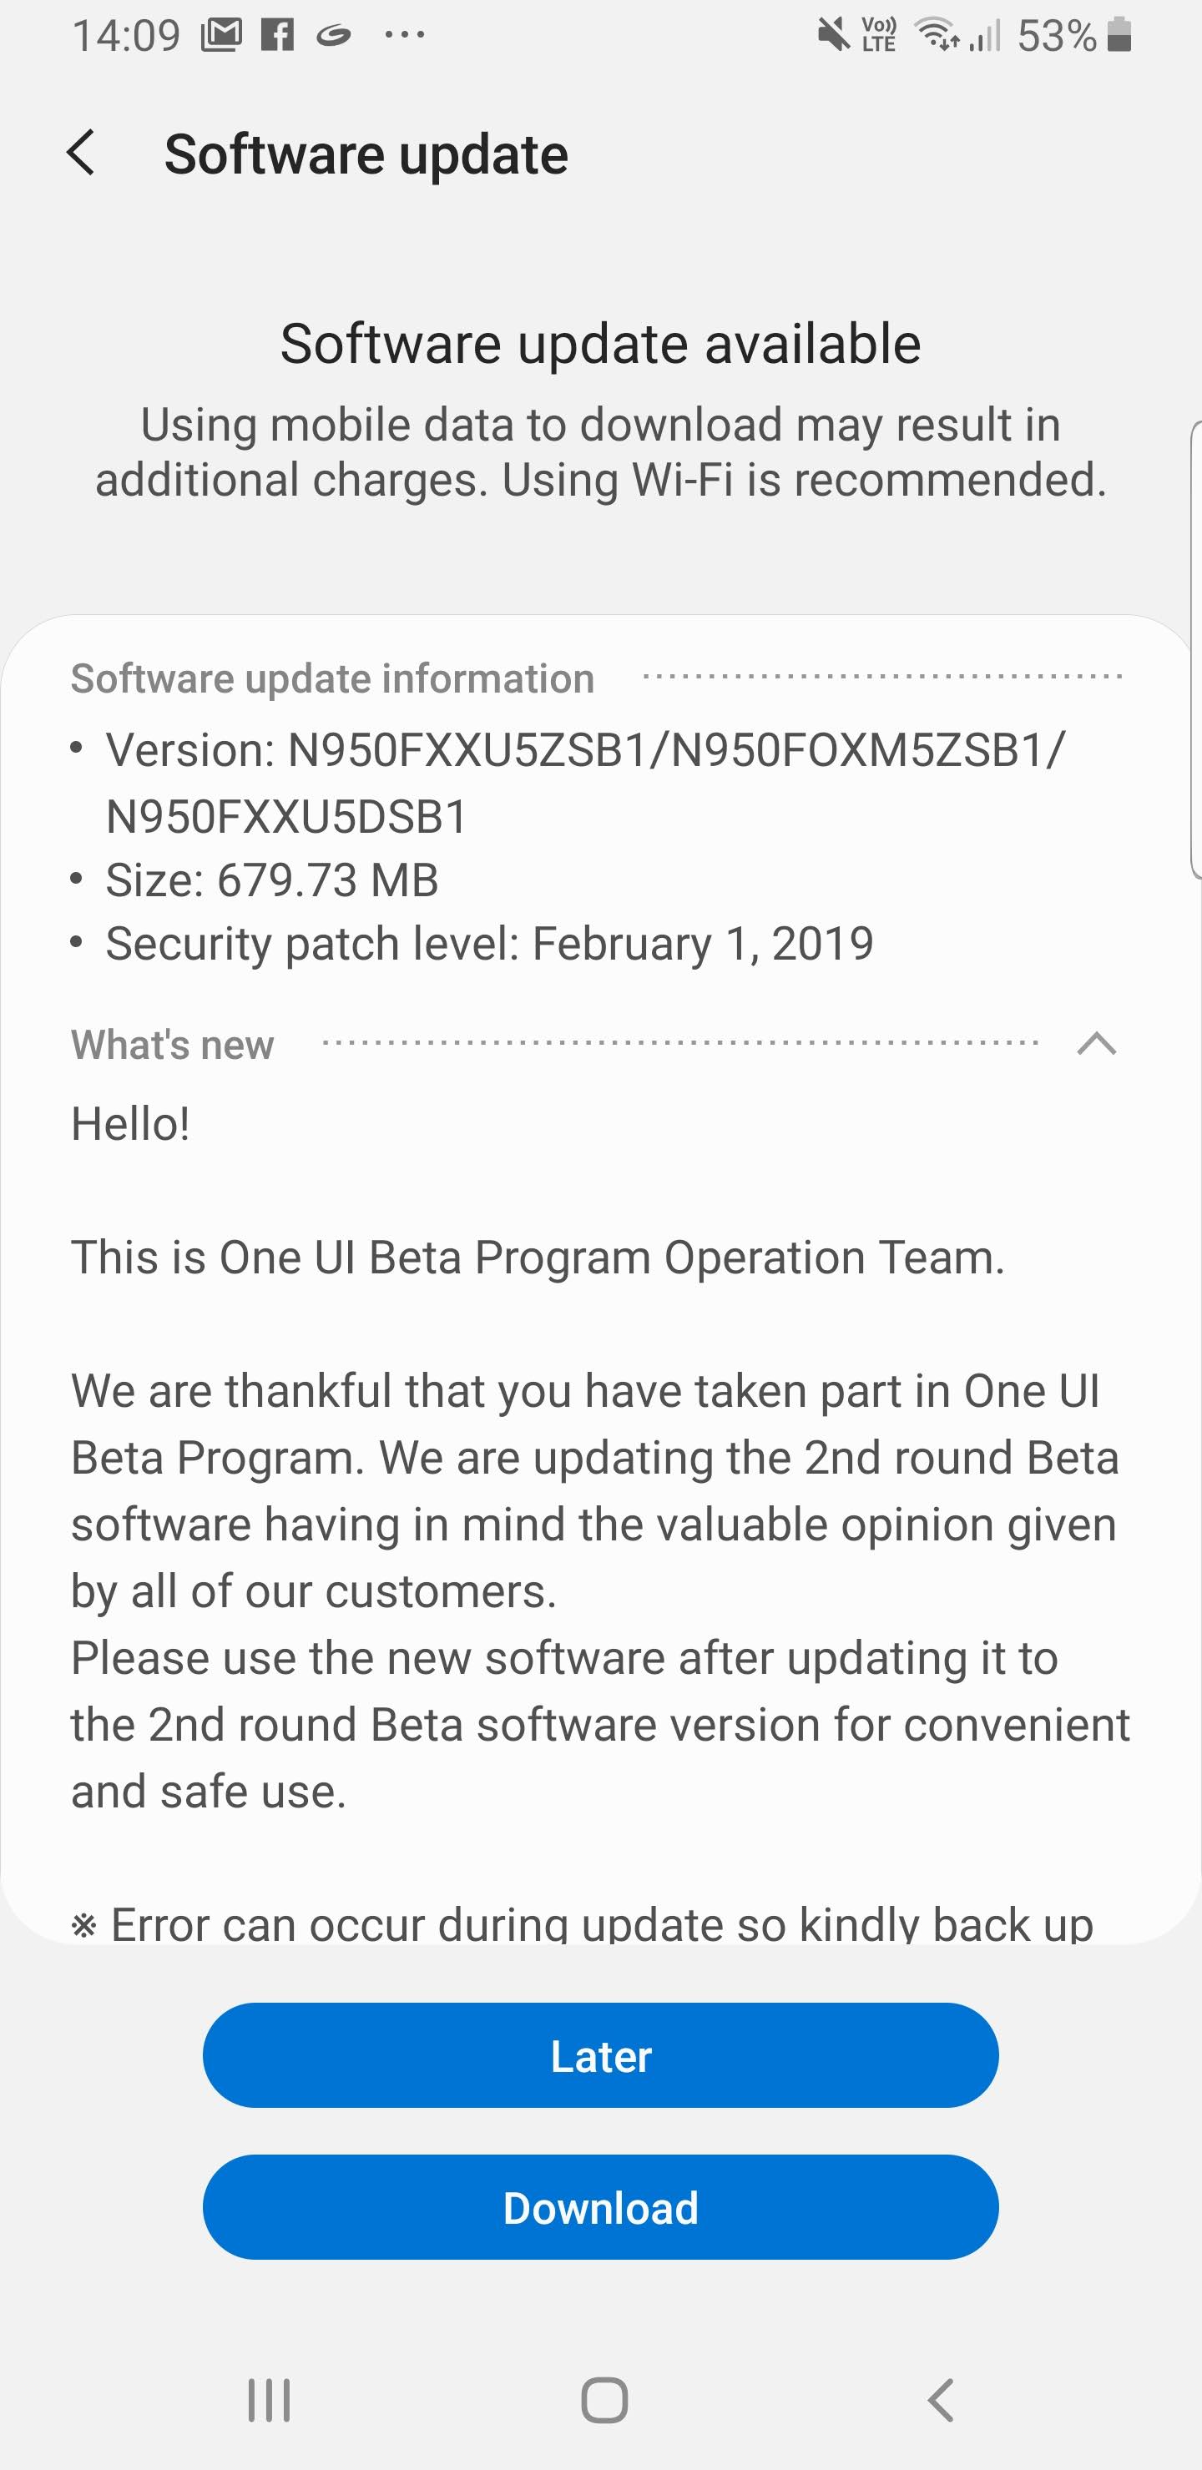This screenshot has height=2470, width=1202.
Task: Tap the What's new heading
Action: pyautogui.click(x=173, y=1044)
